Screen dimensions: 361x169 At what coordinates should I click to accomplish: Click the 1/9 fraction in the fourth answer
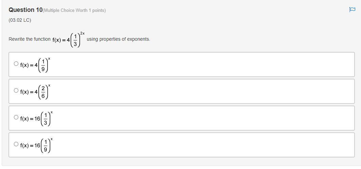[45, 146]
